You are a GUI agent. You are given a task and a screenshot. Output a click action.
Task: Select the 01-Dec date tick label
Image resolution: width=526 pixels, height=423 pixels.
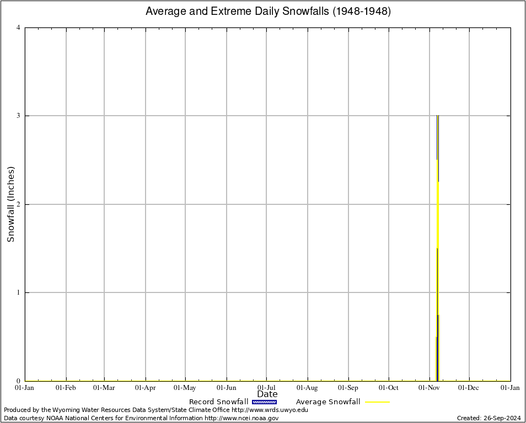469,388
